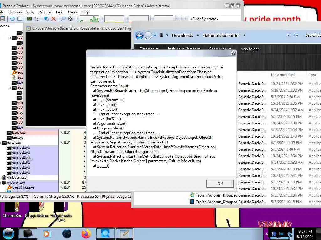The image size is (321, 240).
Task: Click the dark globe taskbar icon
Action: [x=67, y=234]
